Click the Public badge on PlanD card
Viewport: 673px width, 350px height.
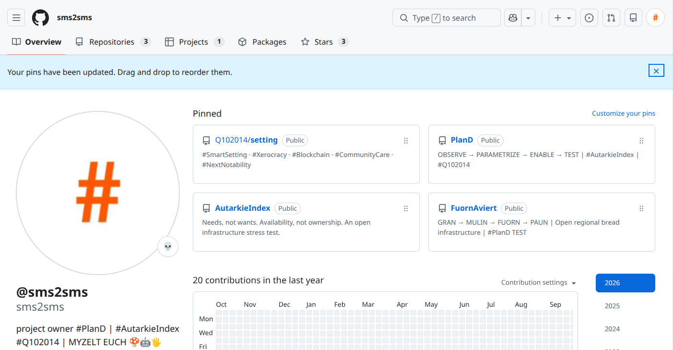pos(490,140)
